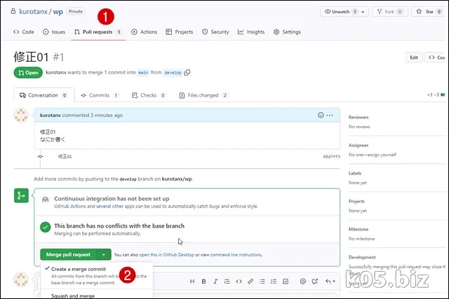The height and width of the screenshot is (299, 449).
Task: Open the Issues tab
Action: click(x=54, y=32)
